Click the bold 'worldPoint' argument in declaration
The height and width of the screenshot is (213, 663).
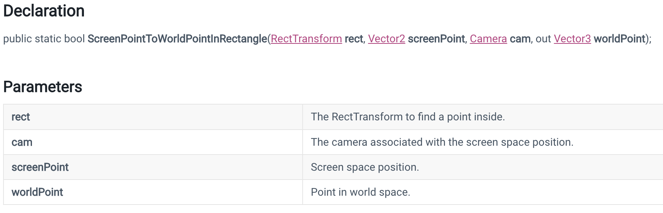(619, 39)
